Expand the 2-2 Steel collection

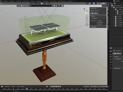tap(114, 17)
